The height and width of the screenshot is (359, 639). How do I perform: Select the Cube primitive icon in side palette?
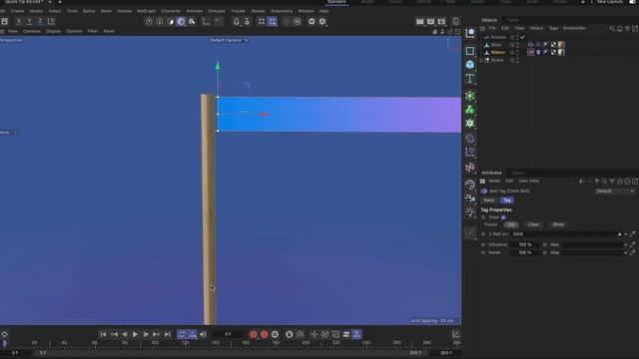(x=470, y=65)
